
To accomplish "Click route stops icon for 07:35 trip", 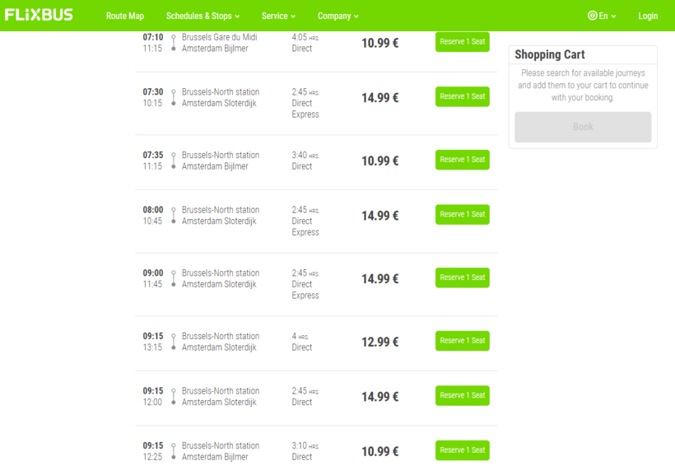I will 174,161.
